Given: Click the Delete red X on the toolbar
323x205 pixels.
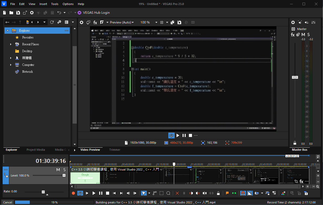Looking at the screenshot, I should point(177,193).
